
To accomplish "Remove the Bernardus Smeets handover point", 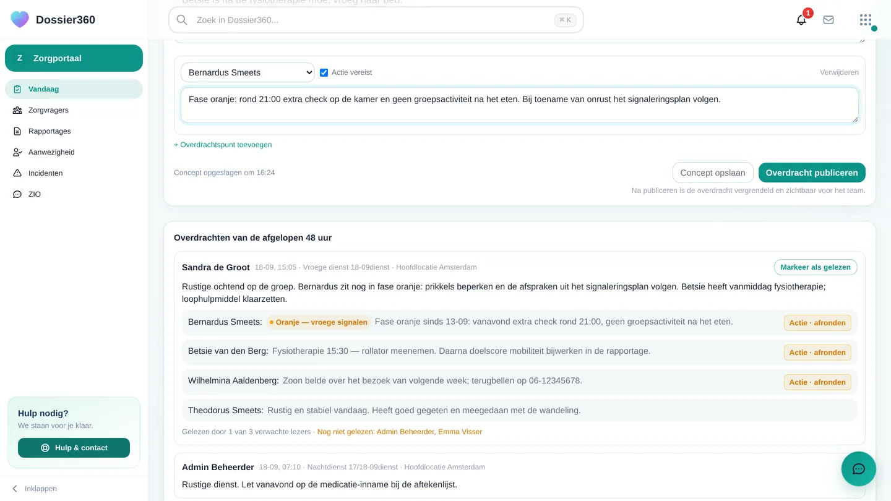I will tap(839, 72).
